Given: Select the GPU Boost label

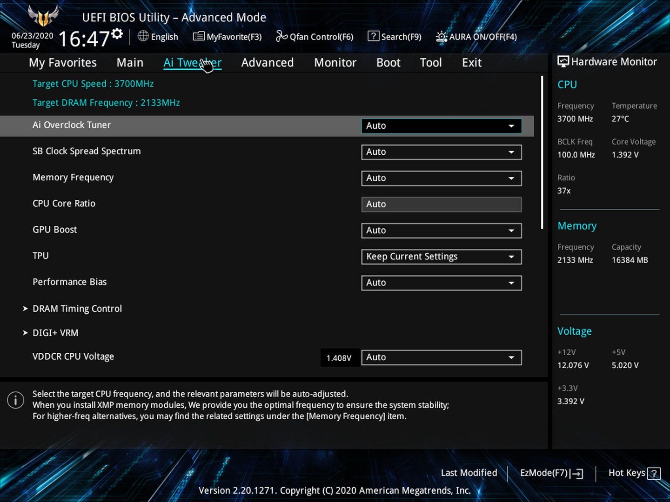Looking at the screenshot, I should [55, 229].
